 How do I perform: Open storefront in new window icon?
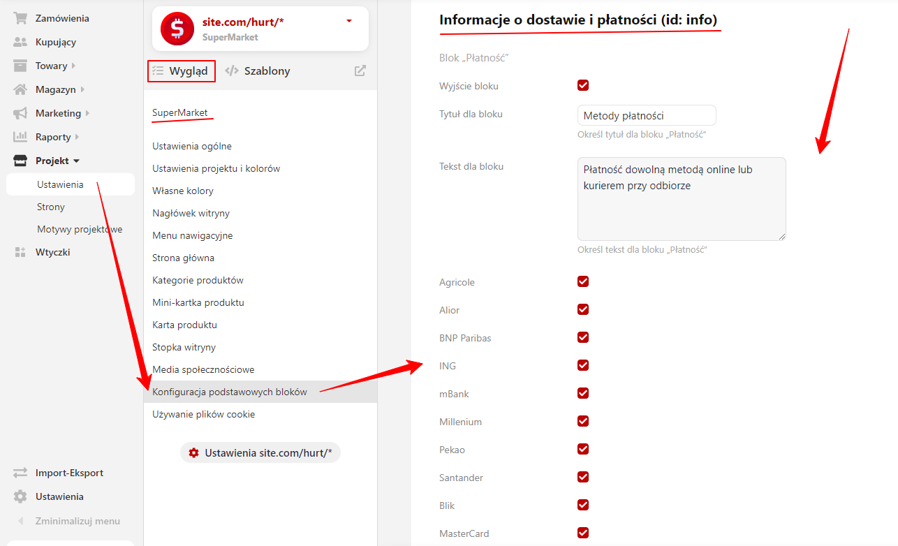click(x=360, y=71)
